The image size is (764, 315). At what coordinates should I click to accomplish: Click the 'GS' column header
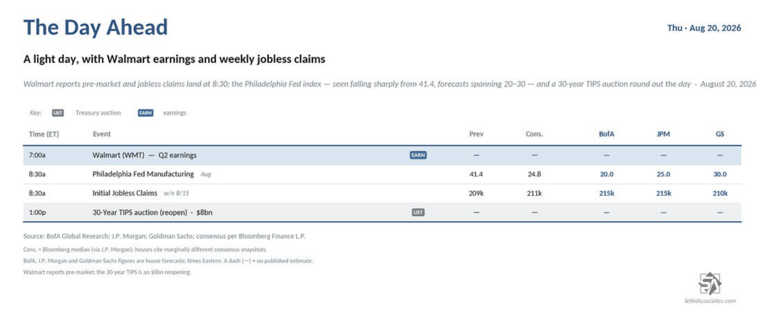tap(720, 134)
